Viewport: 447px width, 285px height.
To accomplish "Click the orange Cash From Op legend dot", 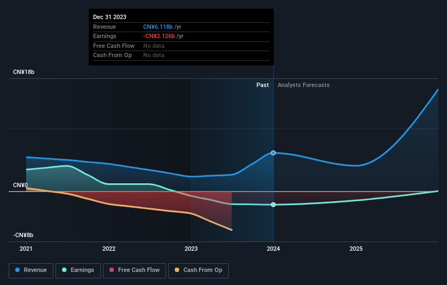I will click(x=177, y=270).
